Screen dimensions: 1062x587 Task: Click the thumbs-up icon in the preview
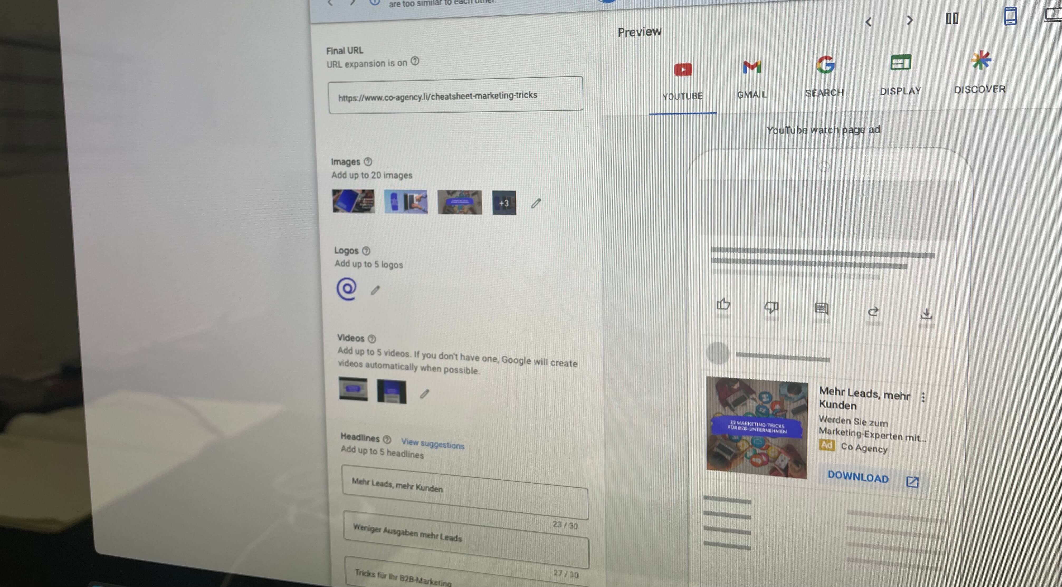(x=723, y=304)
